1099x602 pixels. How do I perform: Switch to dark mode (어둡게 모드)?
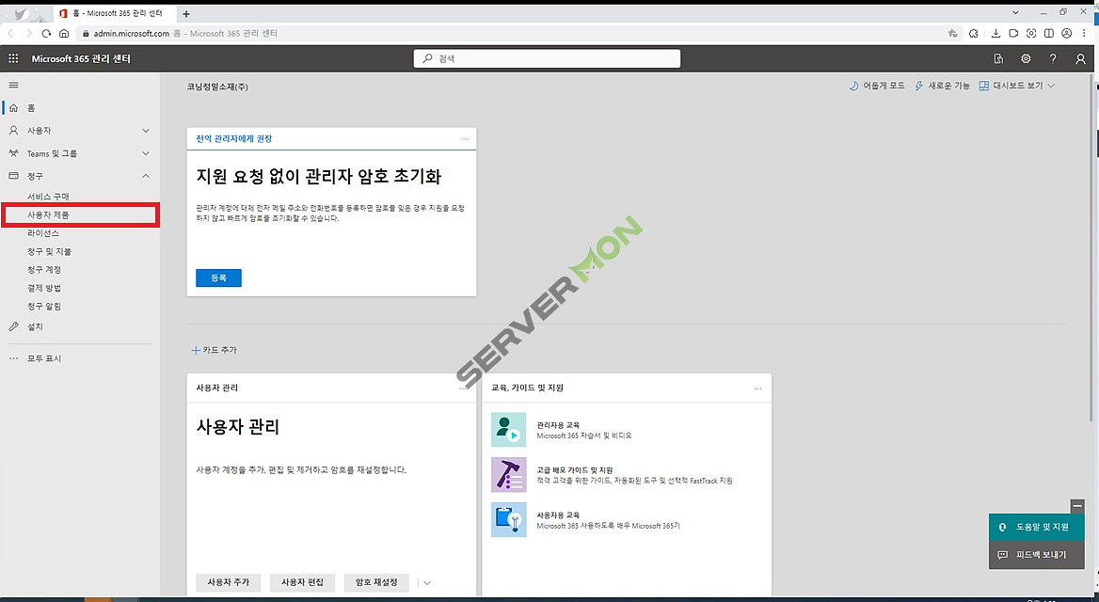click(877, 86)
